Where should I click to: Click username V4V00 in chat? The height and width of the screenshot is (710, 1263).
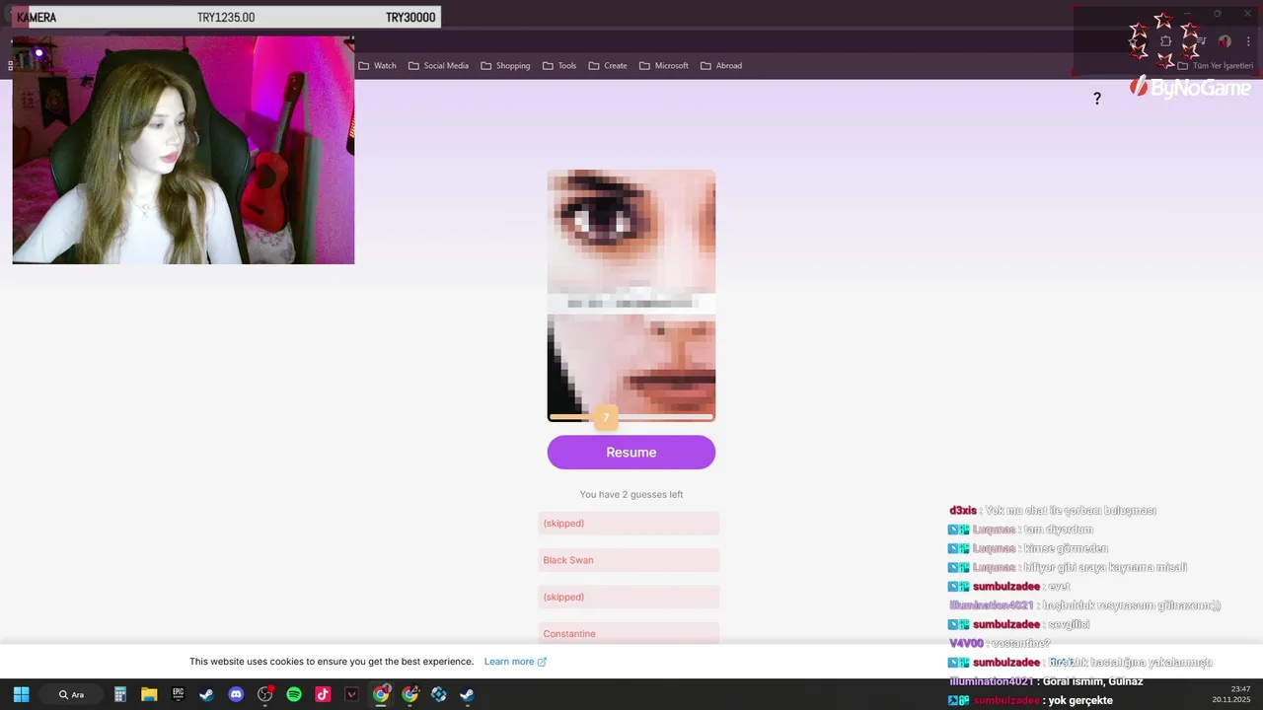(966, 643)
